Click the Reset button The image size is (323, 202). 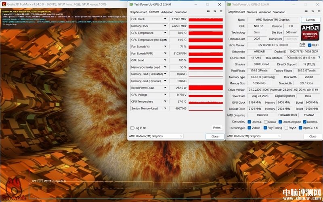217,128
